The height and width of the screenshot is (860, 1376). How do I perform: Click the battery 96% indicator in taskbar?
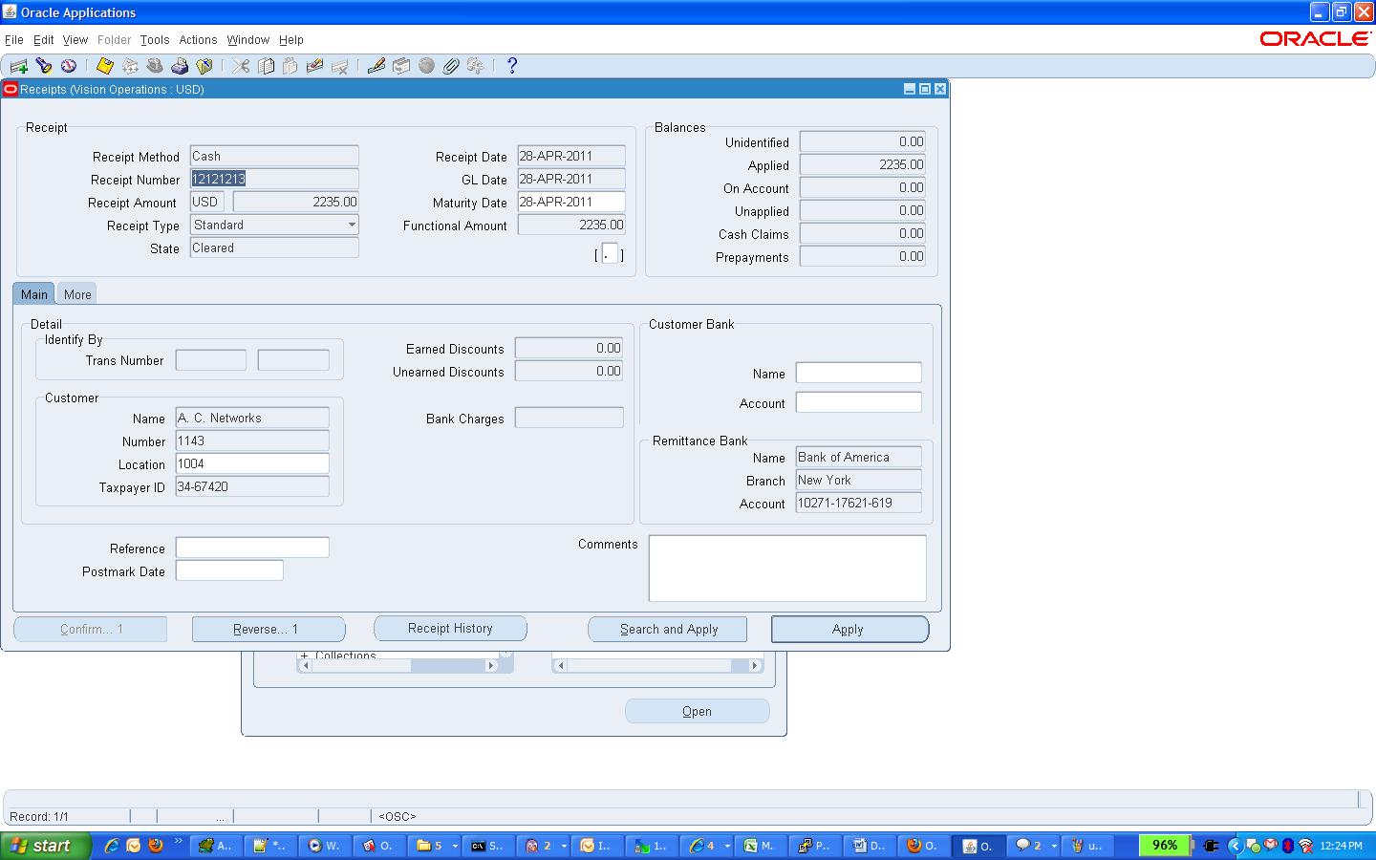[x=1165, y=845]
